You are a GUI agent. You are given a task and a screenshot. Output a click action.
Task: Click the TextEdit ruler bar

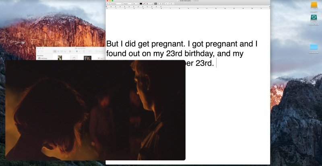pyautogui.click(x=188, y=8)
